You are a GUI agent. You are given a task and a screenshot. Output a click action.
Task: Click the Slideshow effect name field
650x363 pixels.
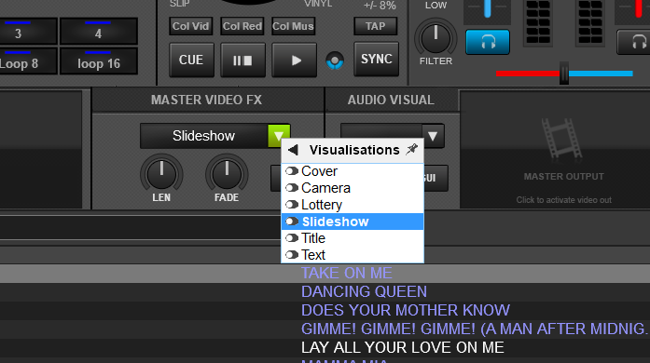(204, 136)
